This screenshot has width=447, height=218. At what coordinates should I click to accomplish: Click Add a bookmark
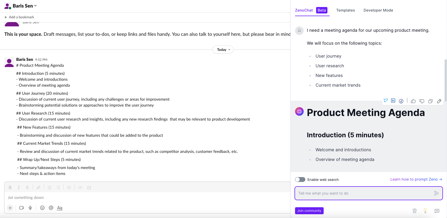point(19,17)
